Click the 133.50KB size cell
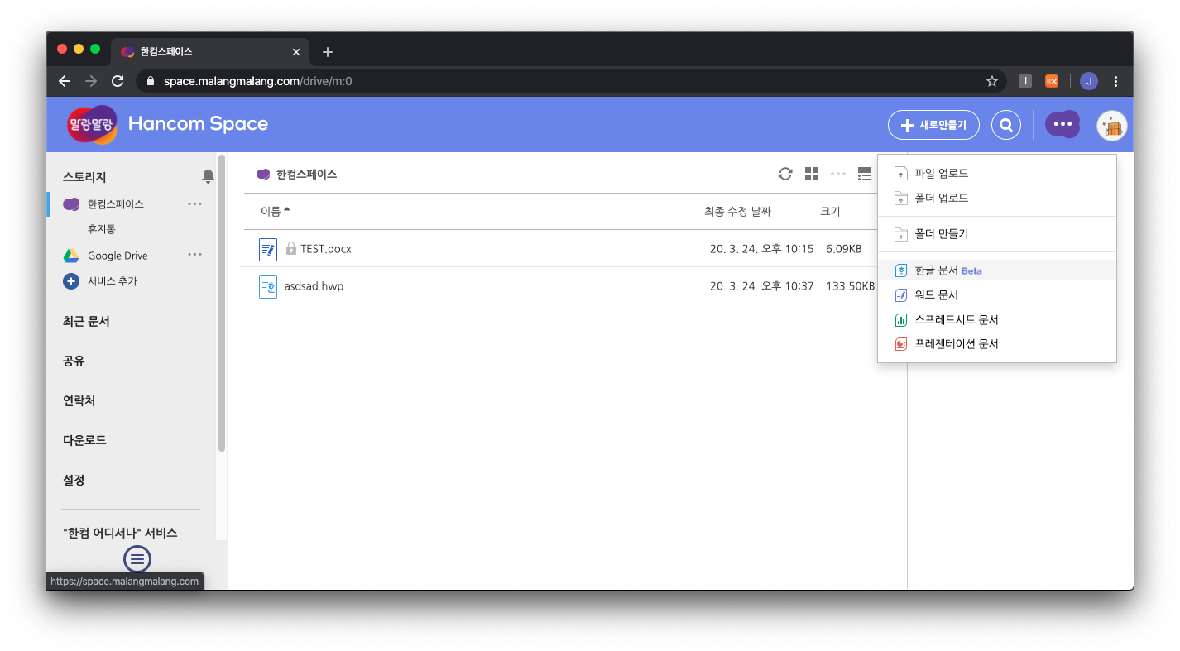Screen dimensions: 1180x651 click(x=850, y=286)
